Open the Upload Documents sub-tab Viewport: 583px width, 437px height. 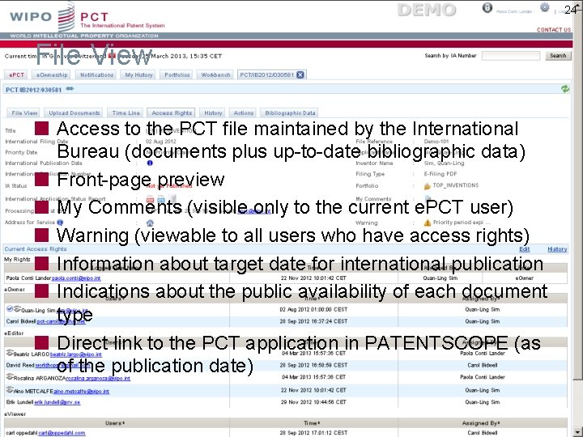(x=74, y=113)
